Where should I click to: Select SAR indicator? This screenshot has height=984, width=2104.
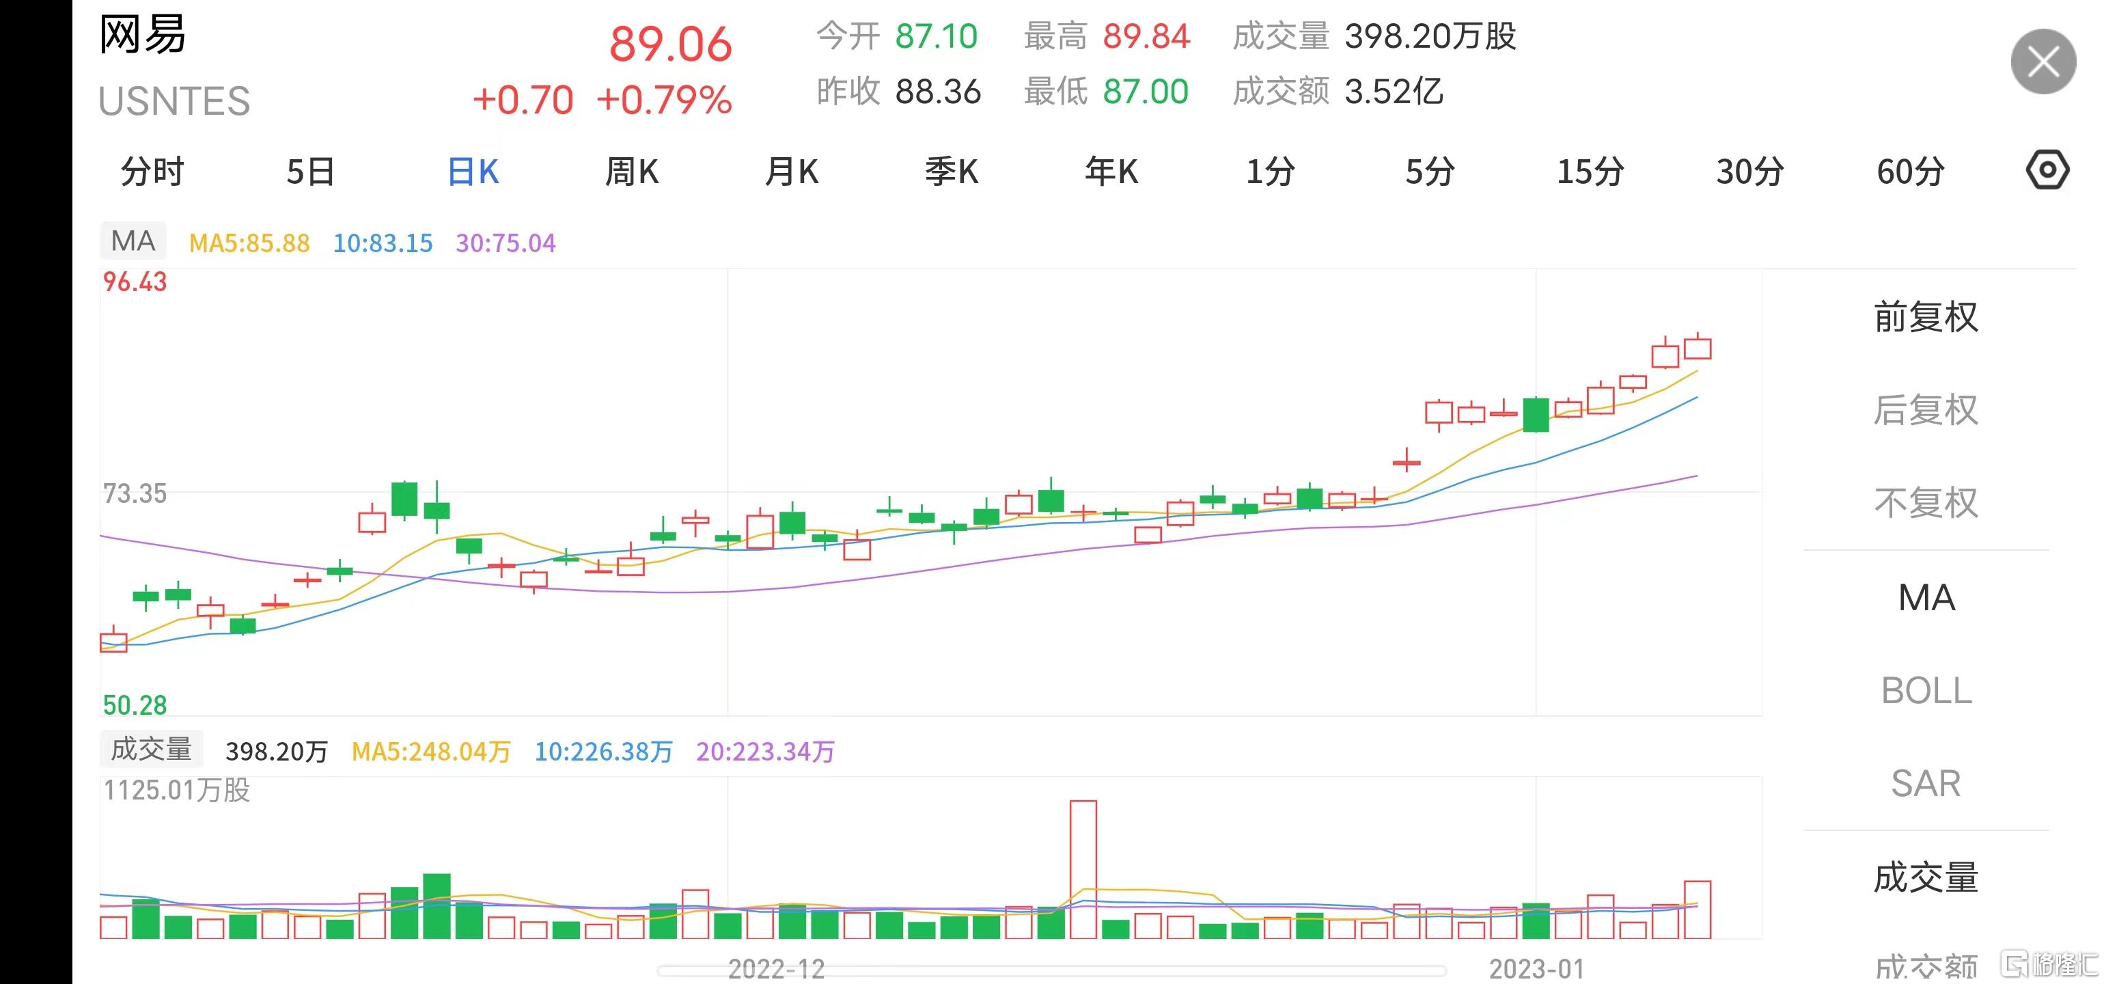click(1926, 784)
